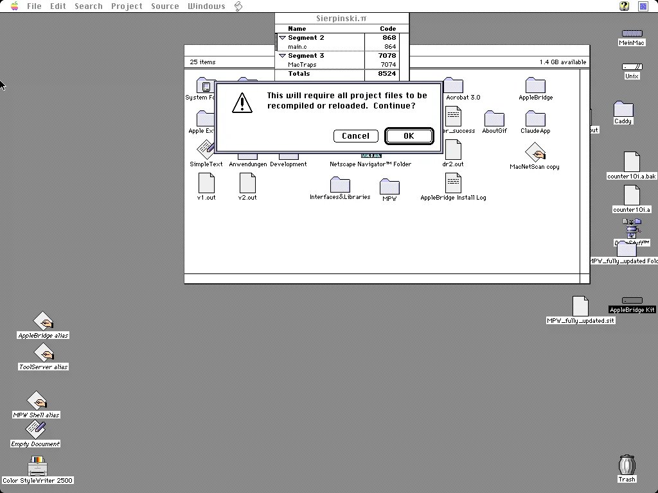Select the Empty Document icon
This screenshot has width=658, height=493.
pyautogui.click(x=35, y=429)
